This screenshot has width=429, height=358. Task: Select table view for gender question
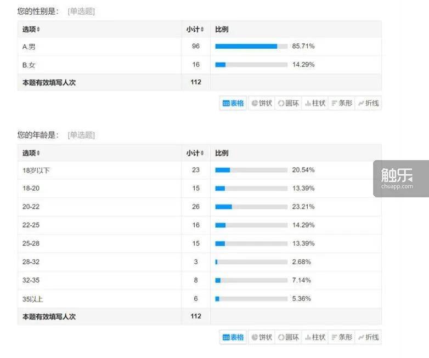click(x=233, y=103)
